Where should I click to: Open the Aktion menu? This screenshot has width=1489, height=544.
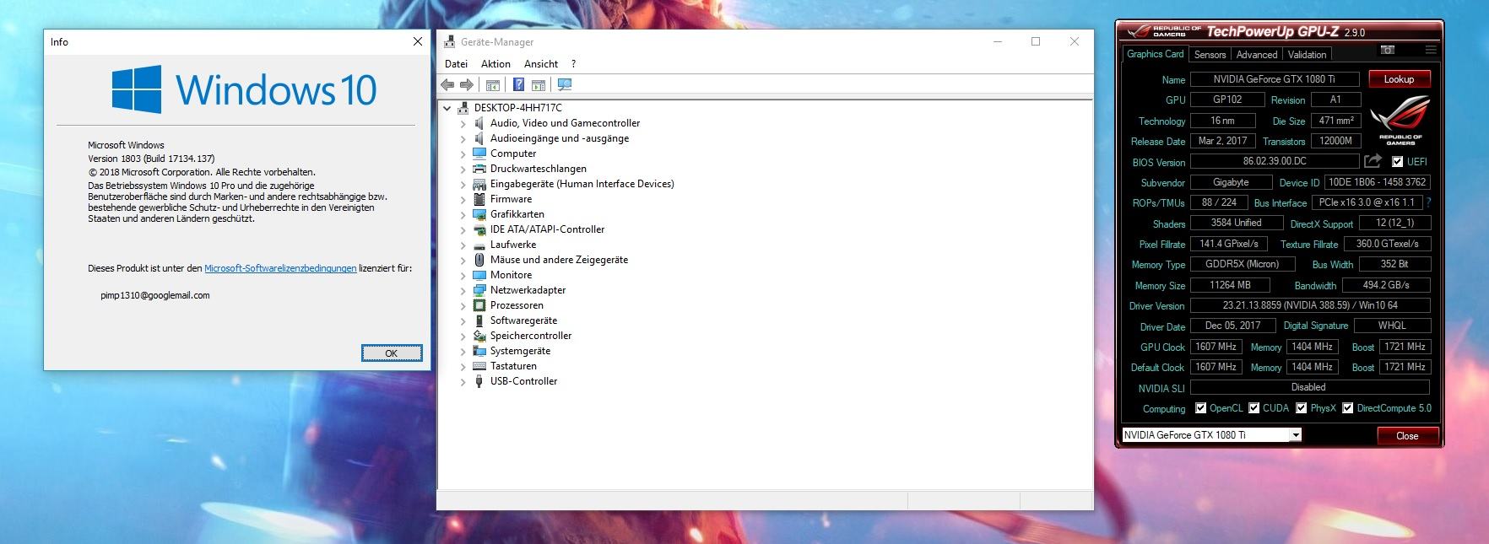pyautogui.click(x=495, y=64)
